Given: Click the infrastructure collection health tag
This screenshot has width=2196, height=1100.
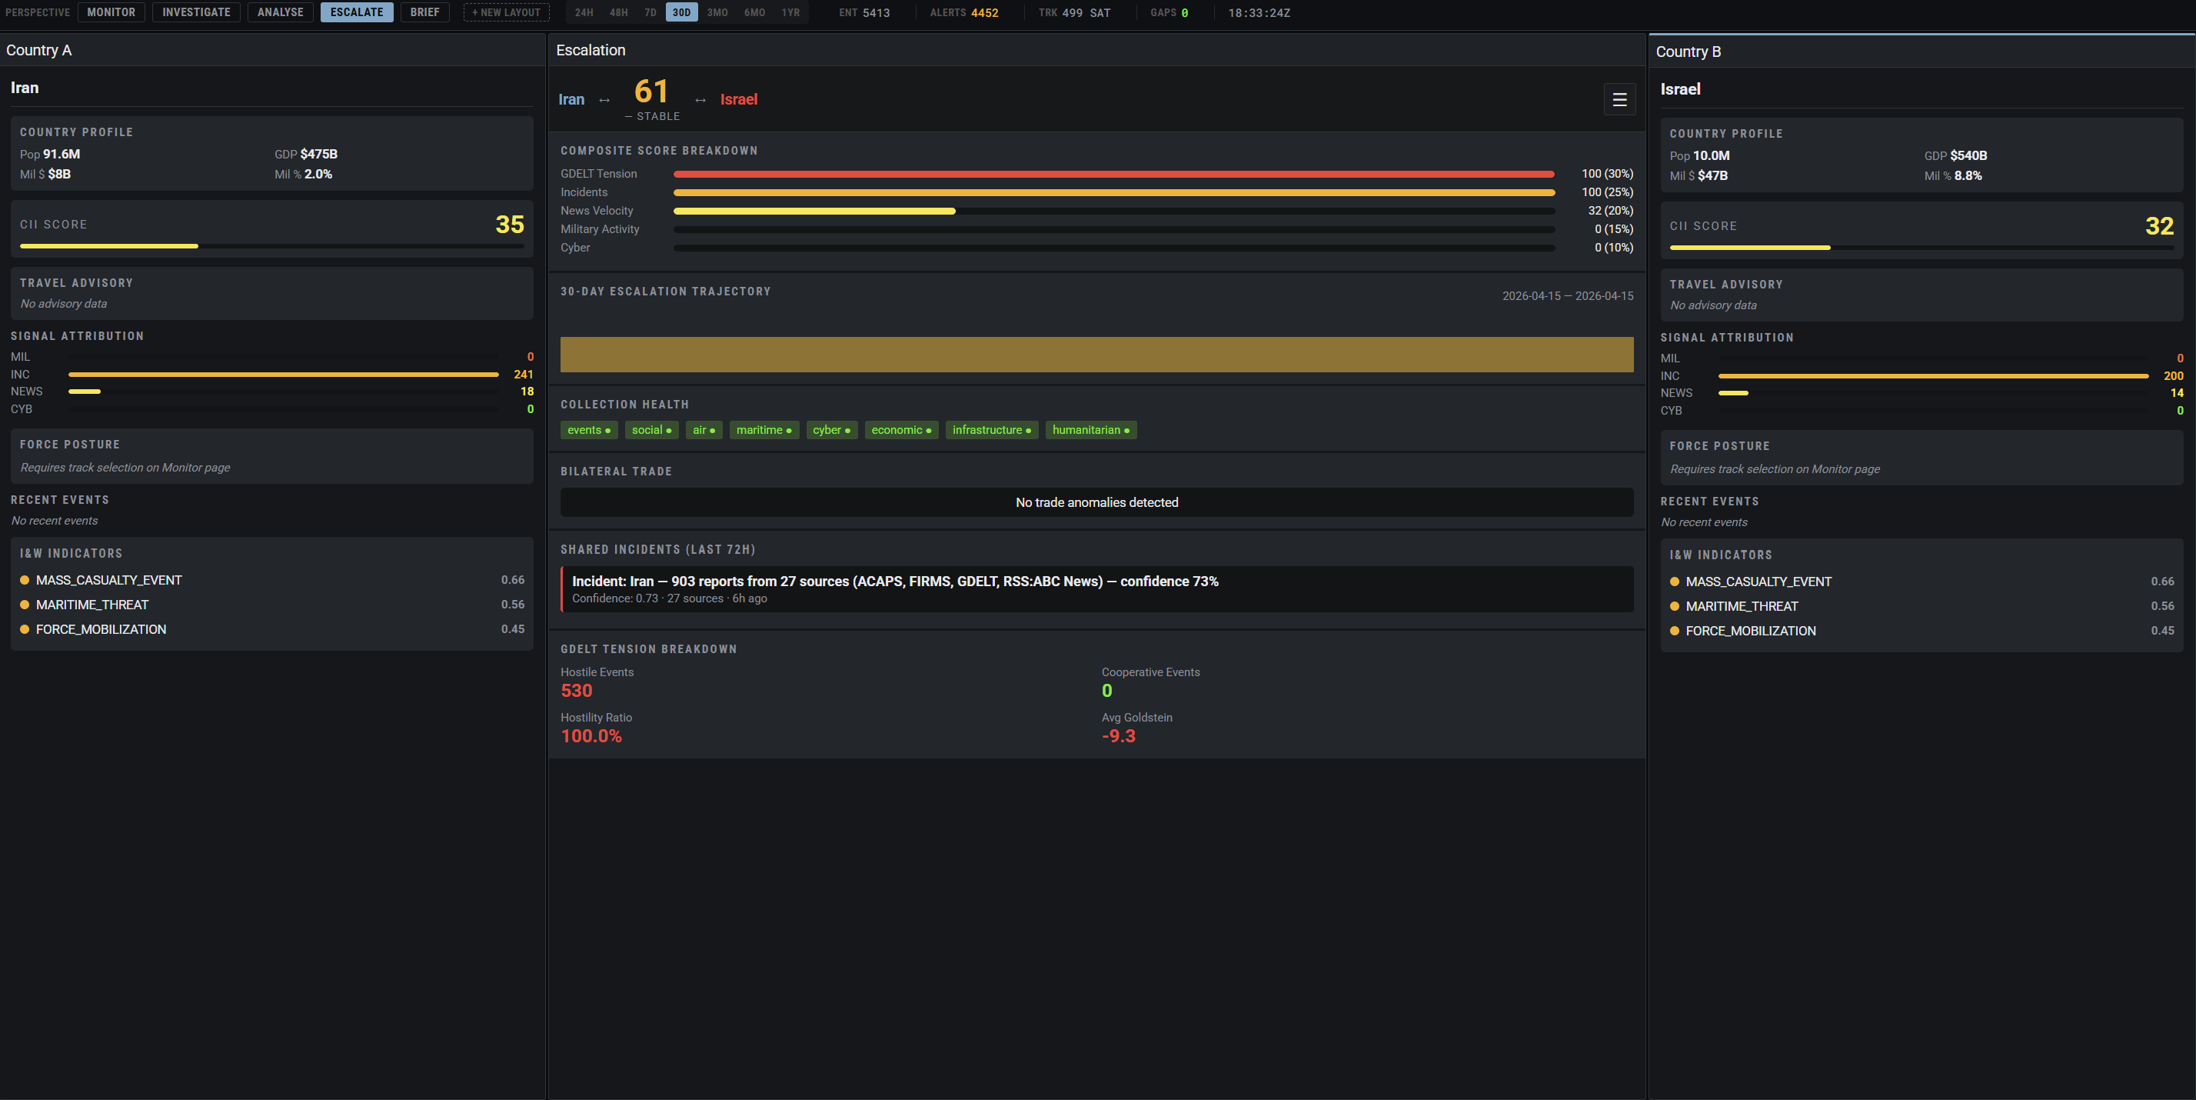Looking at the screenshot, I should (991, 430).
